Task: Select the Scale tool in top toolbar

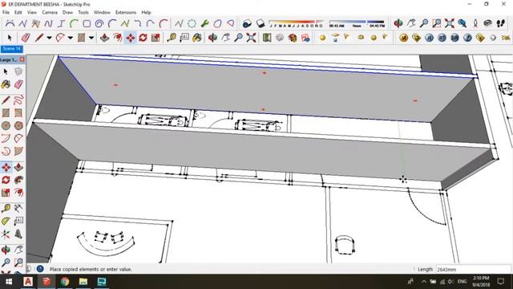Action: tap(156, 38)
